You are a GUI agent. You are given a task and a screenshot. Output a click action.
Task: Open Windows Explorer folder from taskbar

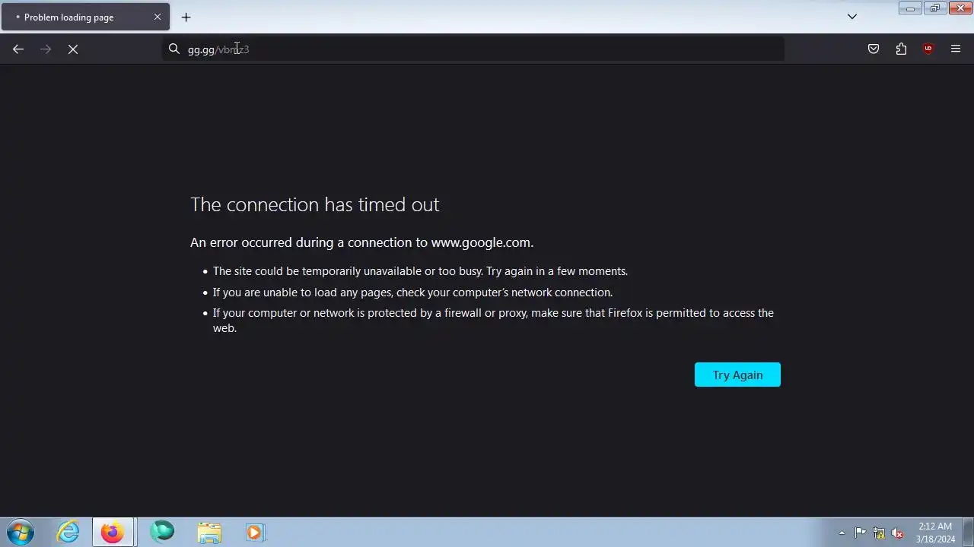pyautogui.click(x=208, y=532)
